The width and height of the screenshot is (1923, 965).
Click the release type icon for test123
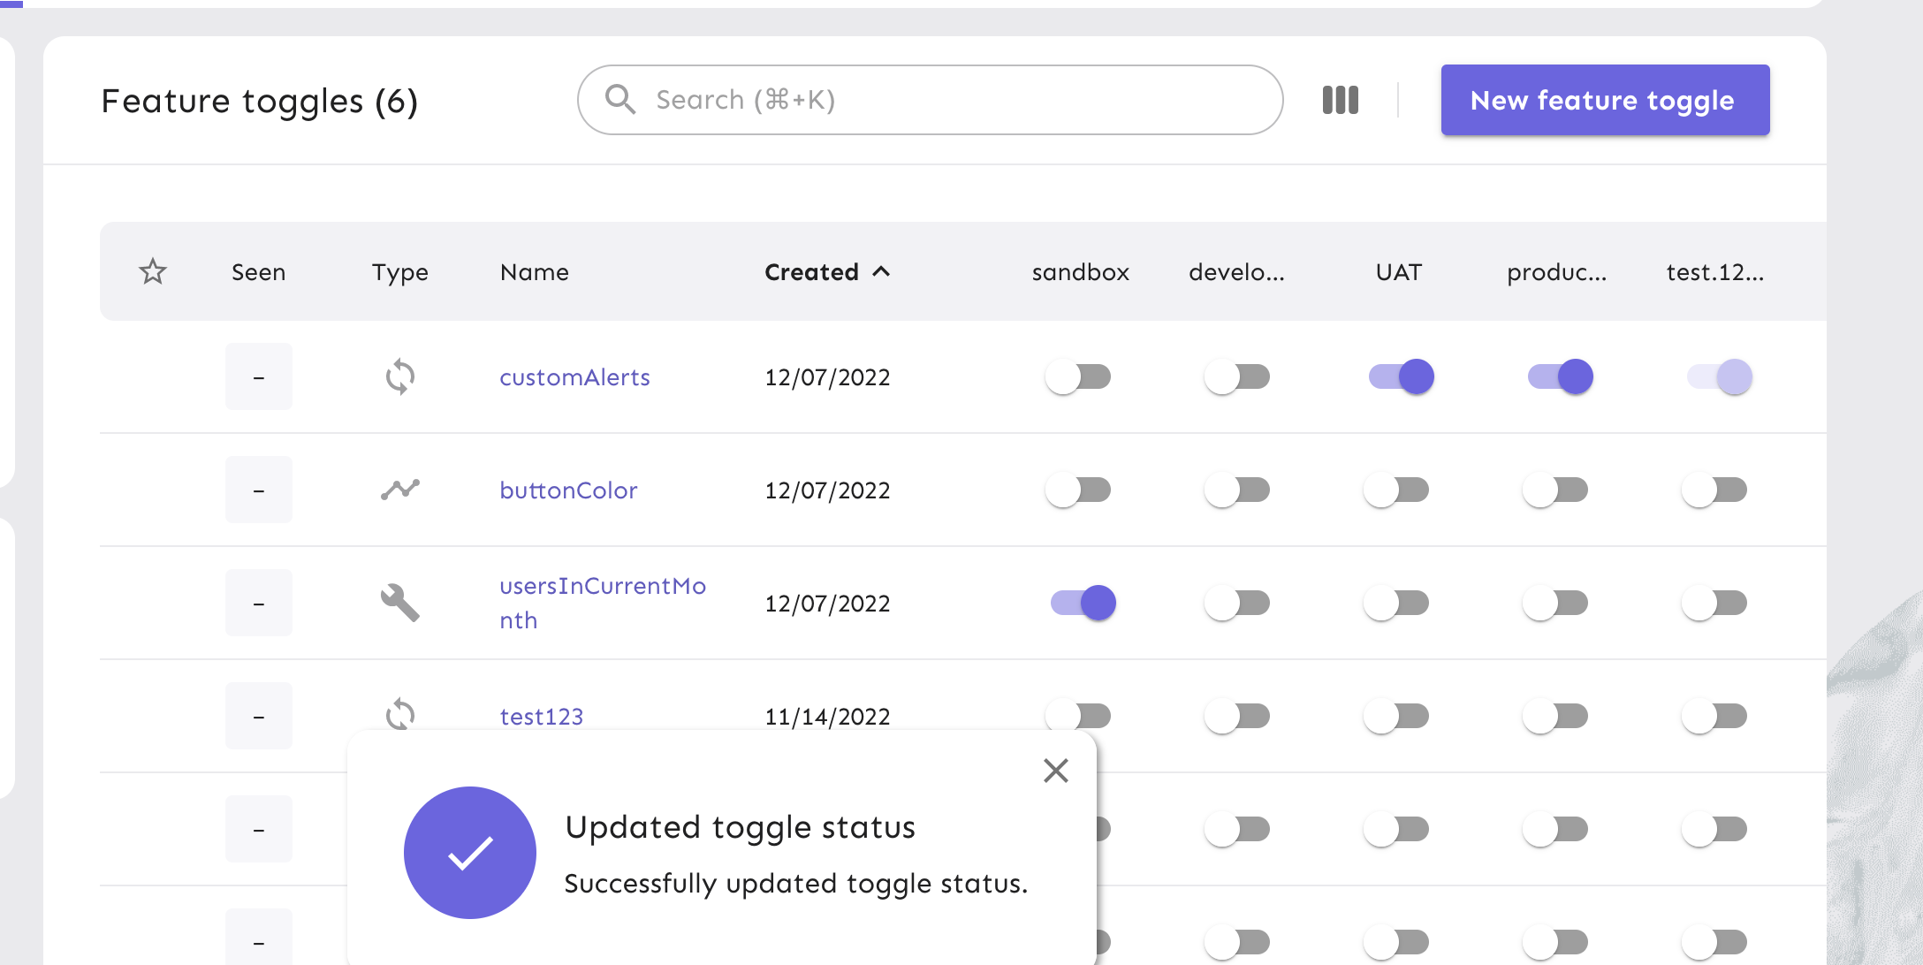400,714
